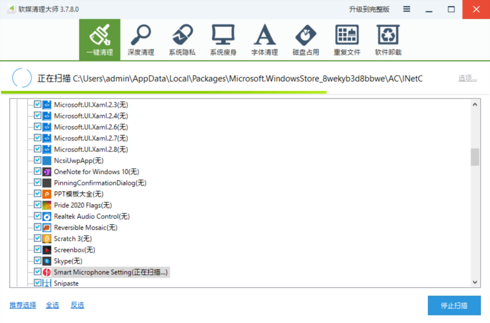The height and width of the screenshot is (323, 490).
Task: Click the 停止扫描 stop scan button
Action: click(454, 305)
